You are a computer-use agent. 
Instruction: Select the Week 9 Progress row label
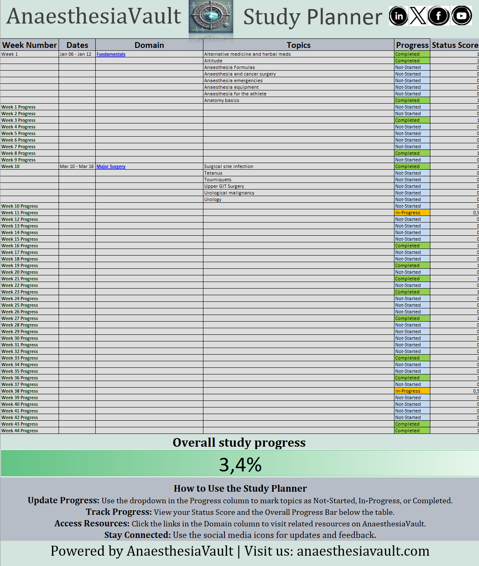click(x=29, y=160)
